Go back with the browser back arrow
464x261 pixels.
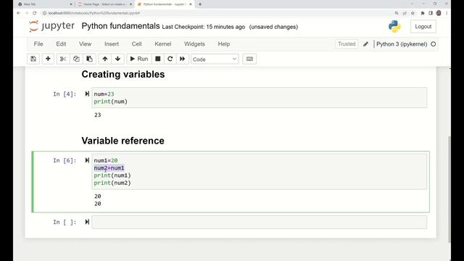coord(19,13)
